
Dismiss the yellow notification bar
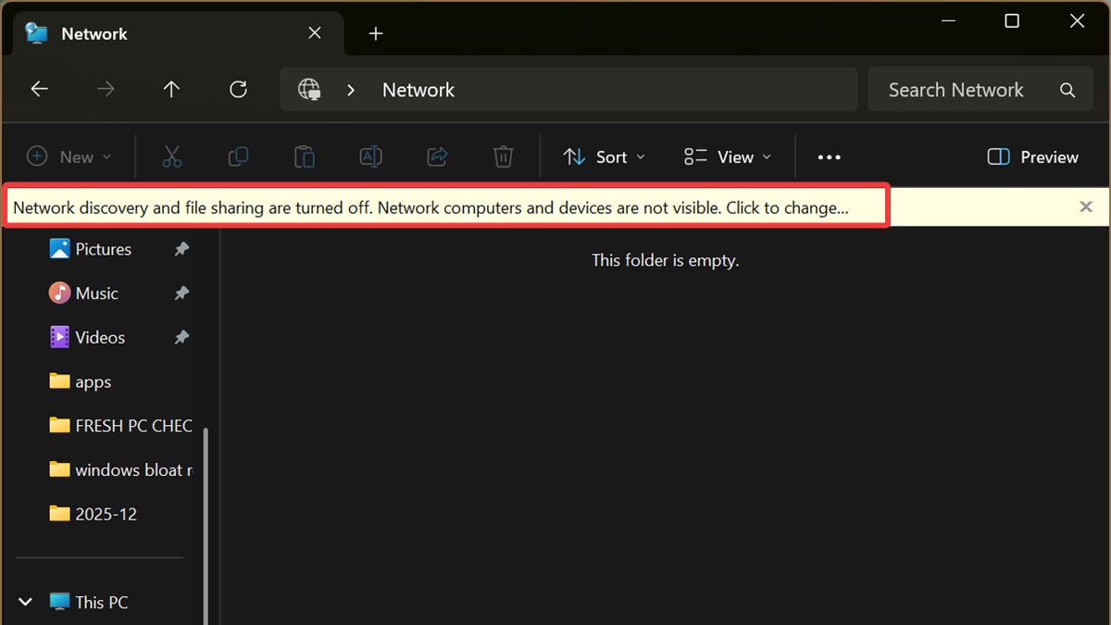(1086, 206)
